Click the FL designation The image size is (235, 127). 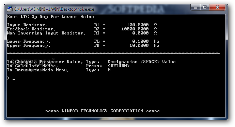point(97,41)
